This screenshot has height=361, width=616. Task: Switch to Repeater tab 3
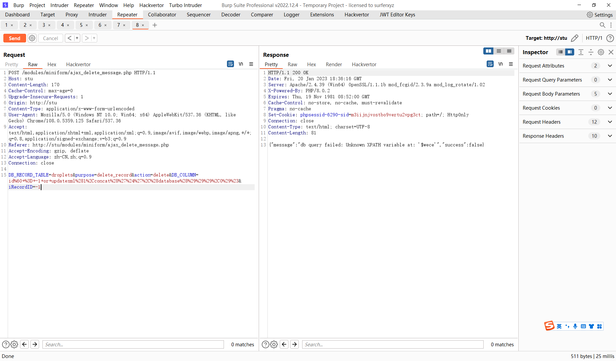point(44,25)
